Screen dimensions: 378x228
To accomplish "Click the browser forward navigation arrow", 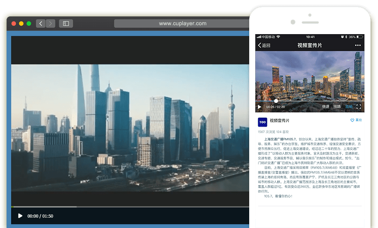I will click(x=50, y=23).
